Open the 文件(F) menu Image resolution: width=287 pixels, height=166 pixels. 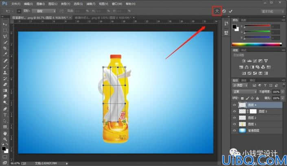click(x=16, y=4)
